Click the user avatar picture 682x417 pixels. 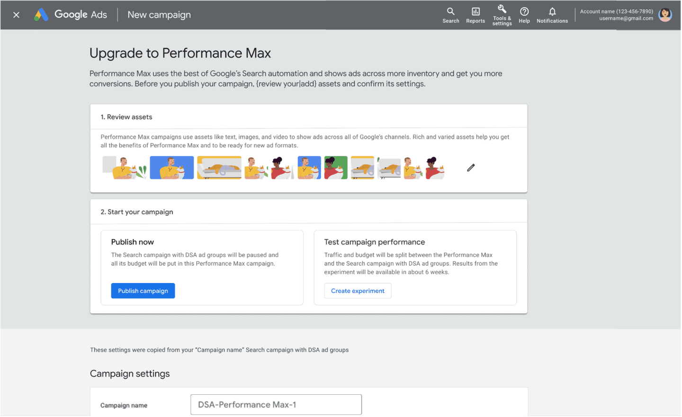pos(665,15)
